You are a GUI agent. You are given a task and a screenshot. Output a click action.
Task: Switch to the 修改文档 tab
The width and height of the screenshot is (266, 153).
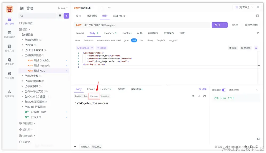pyautogui.click(x=92, y=16)
